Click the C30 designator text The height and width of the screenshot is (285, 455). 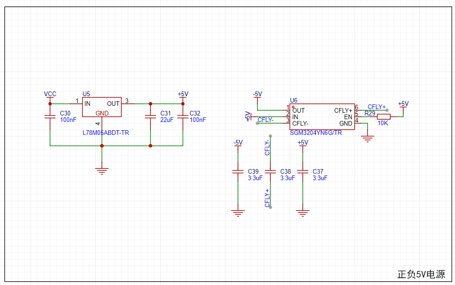tap(65, 113)
